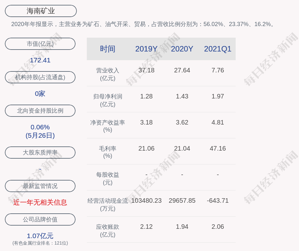Click the 2.12 receivables cell
299x251 pixels.
[x=146, y=227]
